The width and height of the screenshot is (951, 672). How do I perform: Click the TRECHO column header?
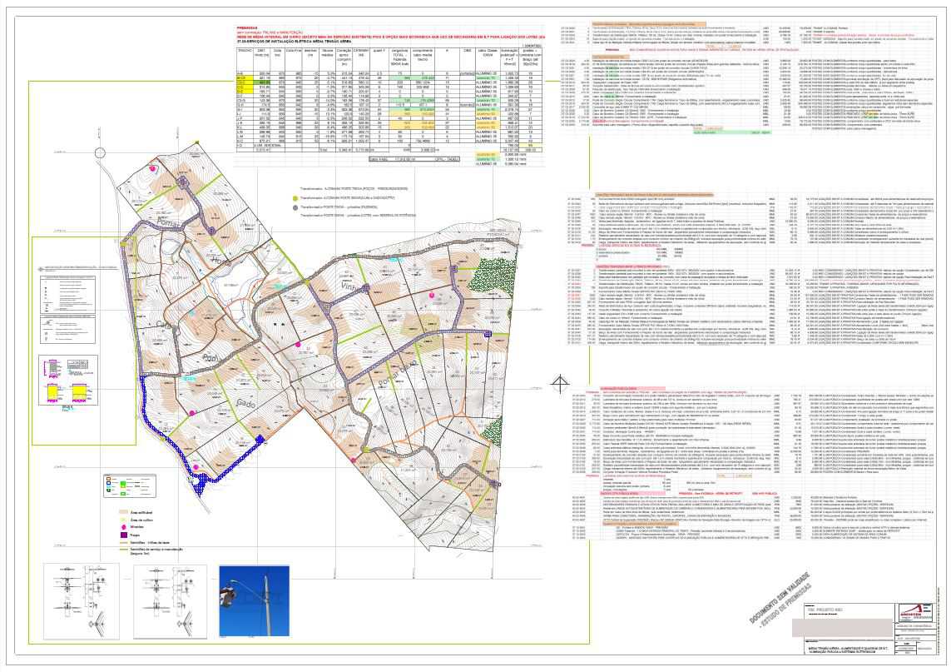coord(245,52)
